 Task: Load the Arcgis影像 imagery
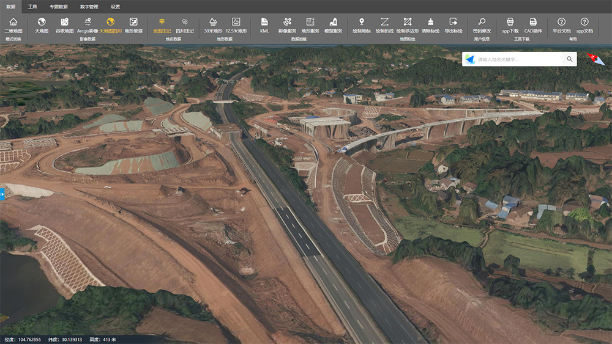(x=88, y=25)
